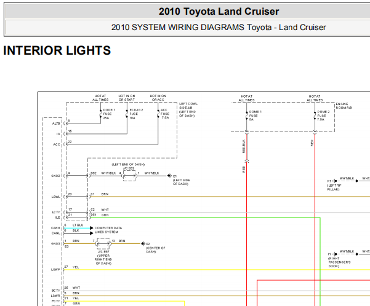This screenshot has width=370, height=306.
Task: Select the "CANL" pin label
Action: pos(55,233)
